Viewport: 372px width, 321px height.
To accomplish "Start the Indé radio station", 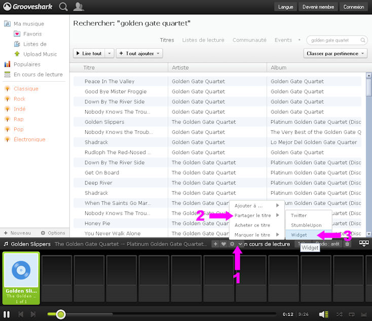I will click(x=15, y=109).
